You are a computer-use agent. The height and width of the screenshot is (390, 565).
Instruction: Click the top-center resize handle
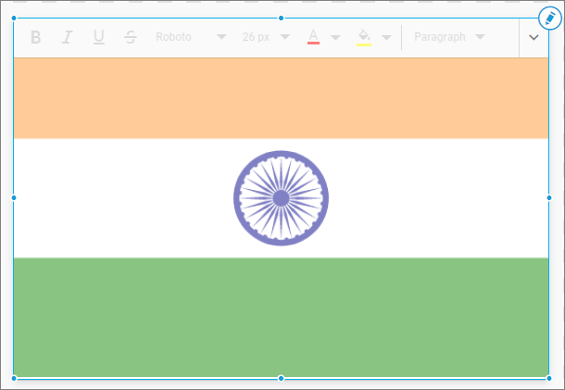point(282,18)
